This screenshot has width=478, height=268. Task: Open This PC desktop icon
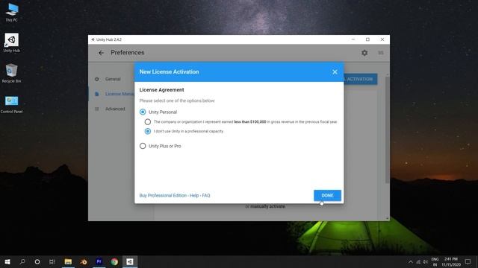coord(12,13)
